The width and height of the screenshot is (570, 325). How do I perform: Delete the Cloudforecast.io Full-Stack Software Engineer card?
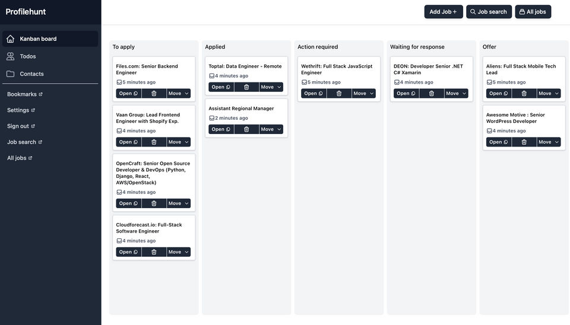(x=154, y=252)
